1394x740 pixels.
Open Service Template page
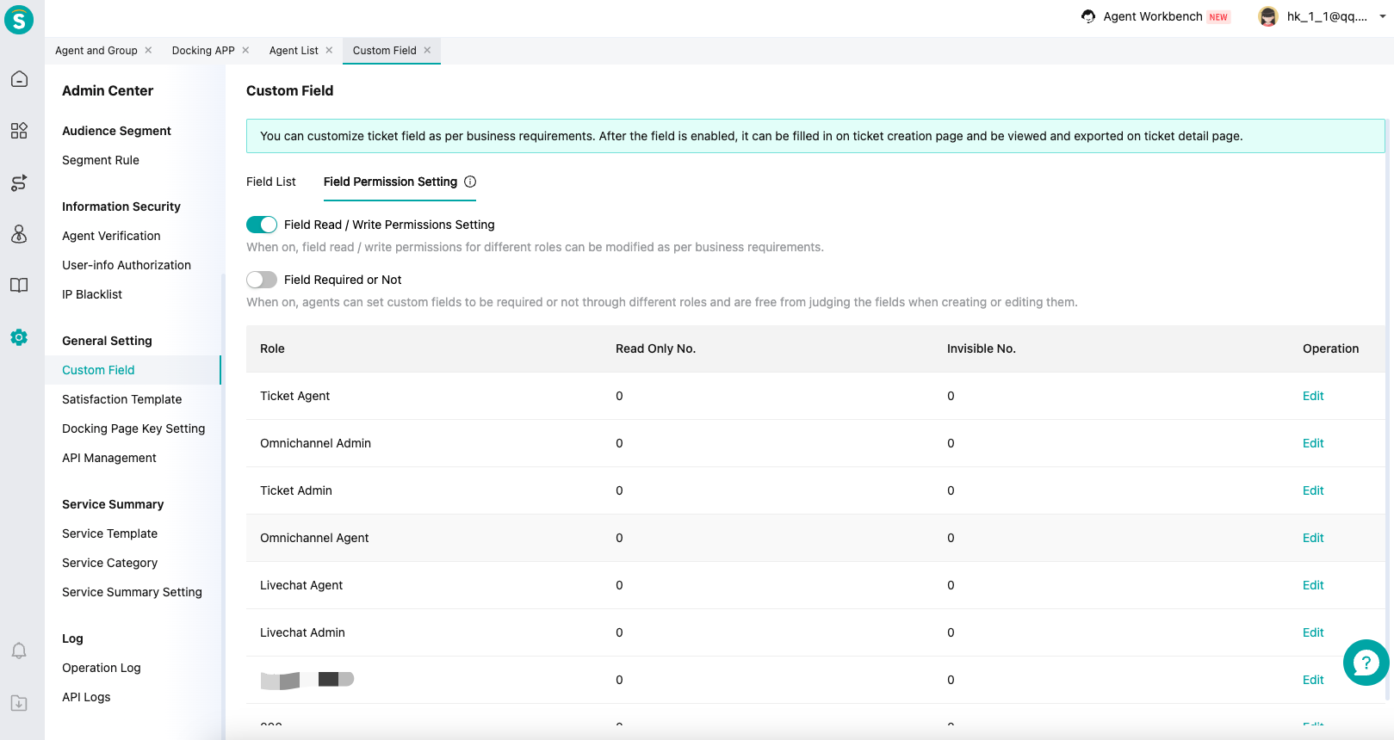[x=110, y=533]
